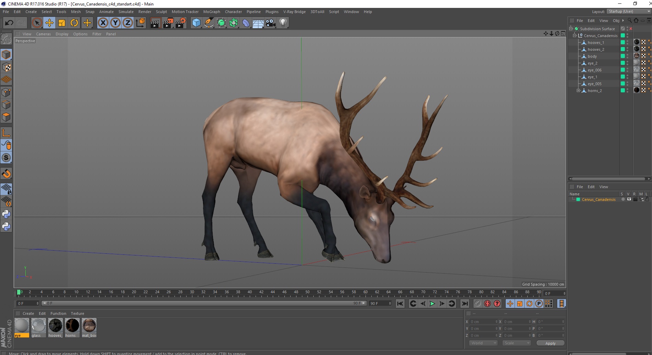Open the viewport Display menu
The image size is (652, 355).
[62, 34]
